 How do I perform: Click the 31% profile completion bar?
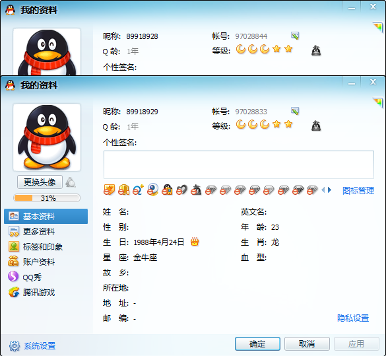coord(47,198)
